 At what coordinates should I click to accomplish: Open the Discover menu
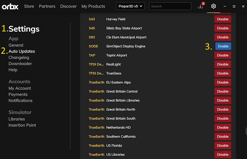pos(68,6)
